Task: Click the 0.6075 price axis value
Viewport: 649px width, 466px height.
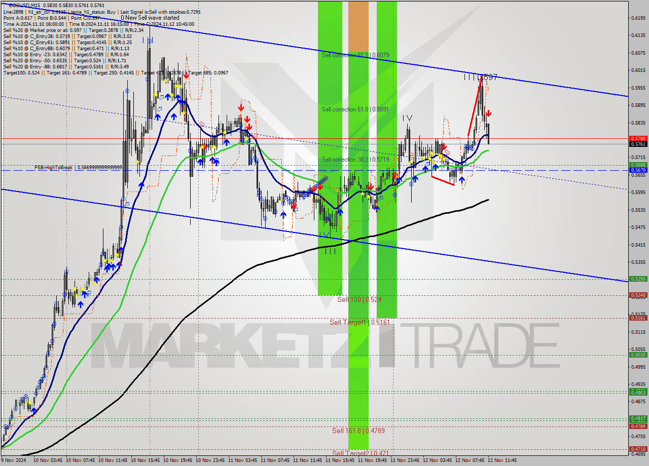Action: pos(638,53)
